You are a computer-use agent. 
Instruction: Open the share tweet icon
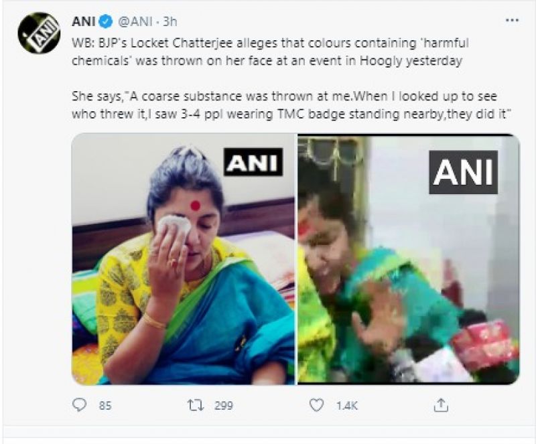pyautogui.click(x=440, y=405)
